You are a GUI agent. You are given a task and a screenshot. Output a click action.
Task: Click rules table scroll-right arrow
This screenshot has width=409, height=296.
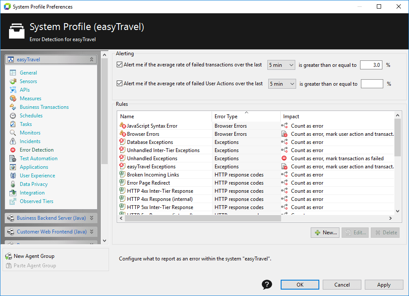coord(390,218)
